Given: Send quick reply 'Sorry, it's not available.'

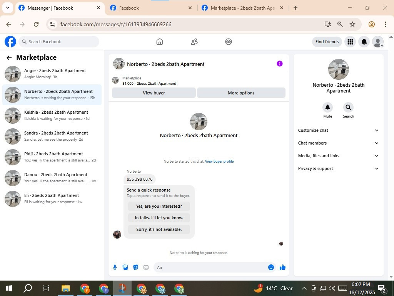Looking at the screenshot, I should pyautogui.click(x=159, y=229).
